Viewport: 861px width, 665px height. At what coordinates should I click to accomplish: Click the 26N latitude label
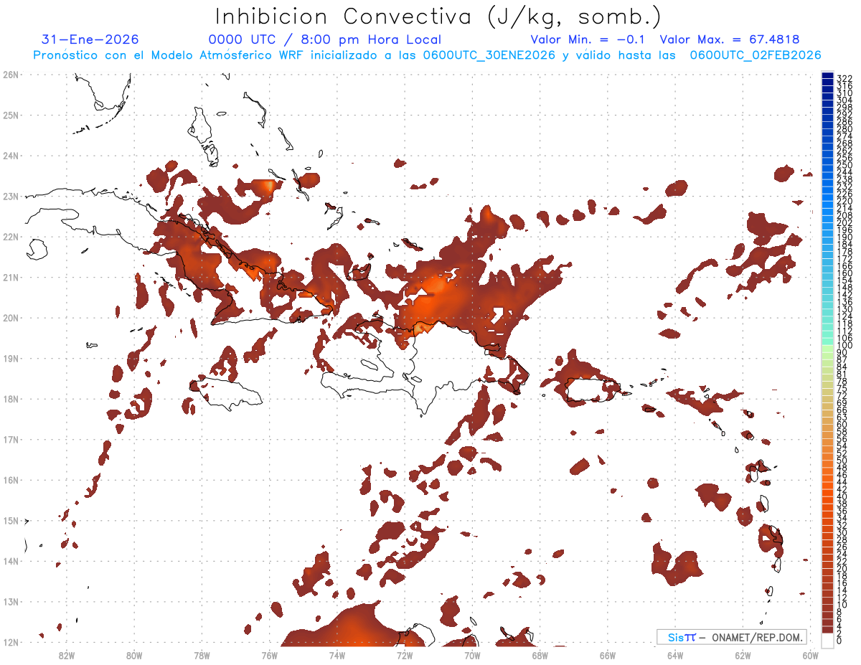[x=11, y=74]
